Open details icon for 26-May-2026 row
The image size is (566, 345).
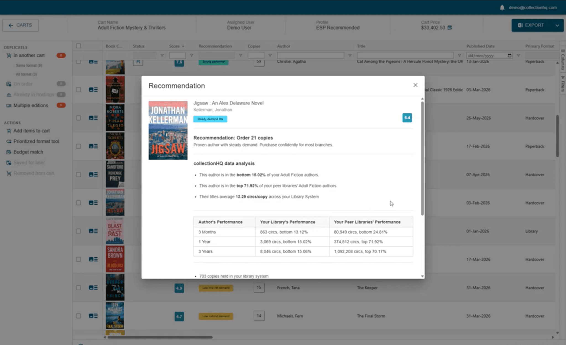click(x=93, y=118)
